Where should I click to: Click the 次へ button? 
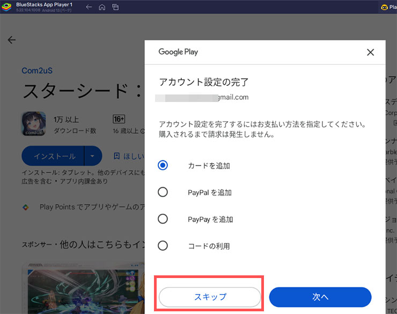point(320,297)
